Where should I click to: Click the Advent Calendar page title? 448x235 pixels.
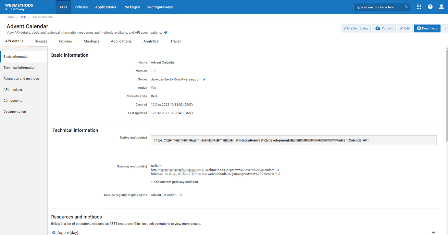[x=27, y=26]
